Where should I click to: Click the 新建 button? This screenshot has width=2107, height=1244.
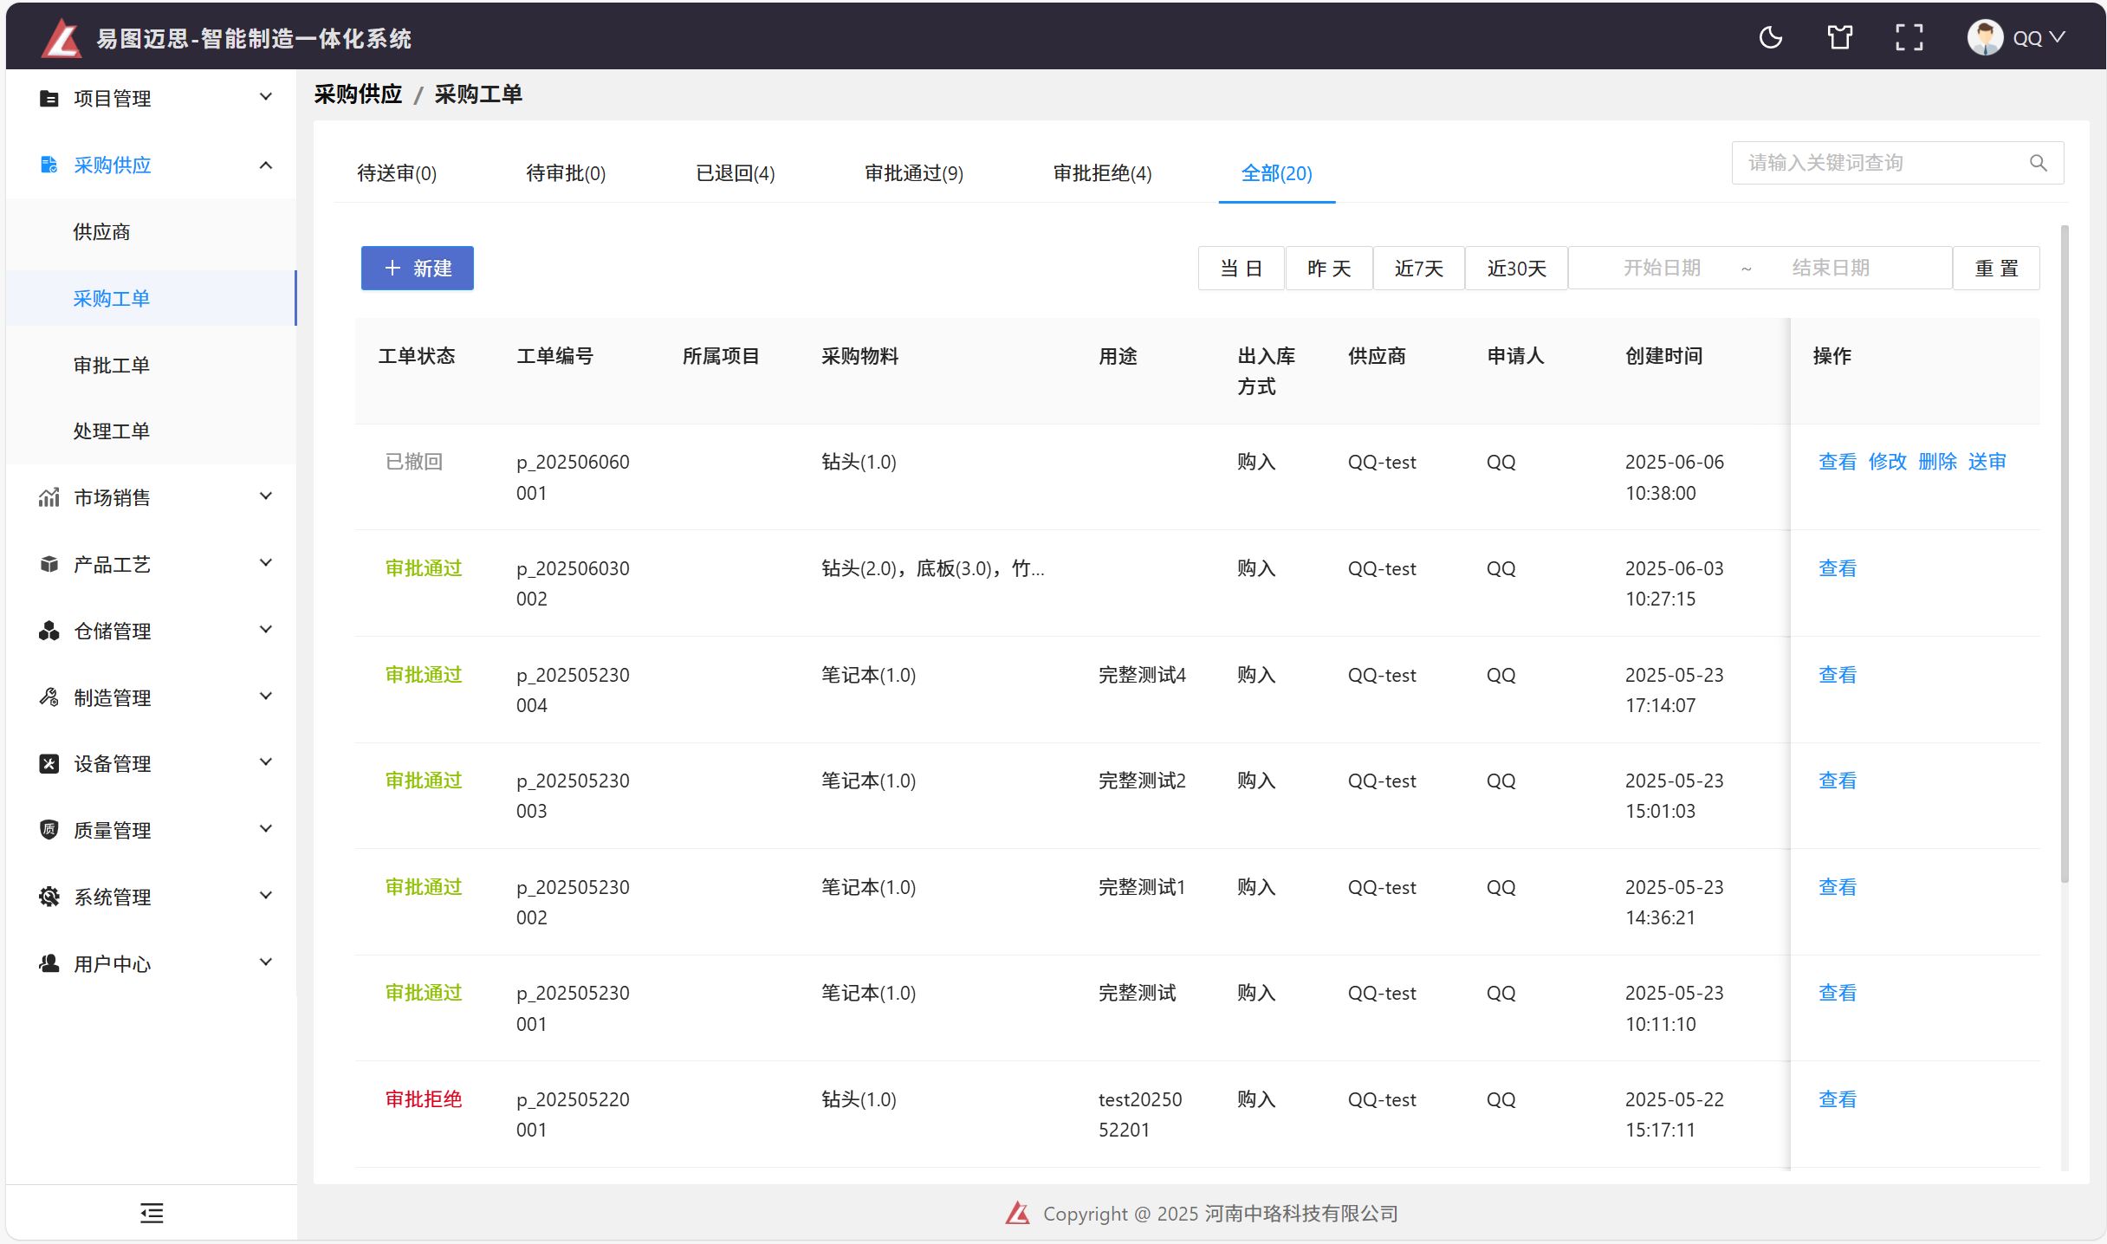(x=418, y=269)
